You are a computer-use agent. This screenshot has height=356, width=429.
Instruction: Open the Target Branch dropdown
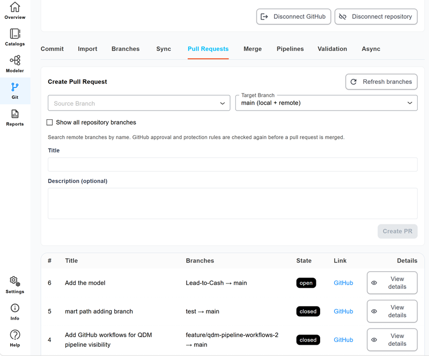coord(327,103)
